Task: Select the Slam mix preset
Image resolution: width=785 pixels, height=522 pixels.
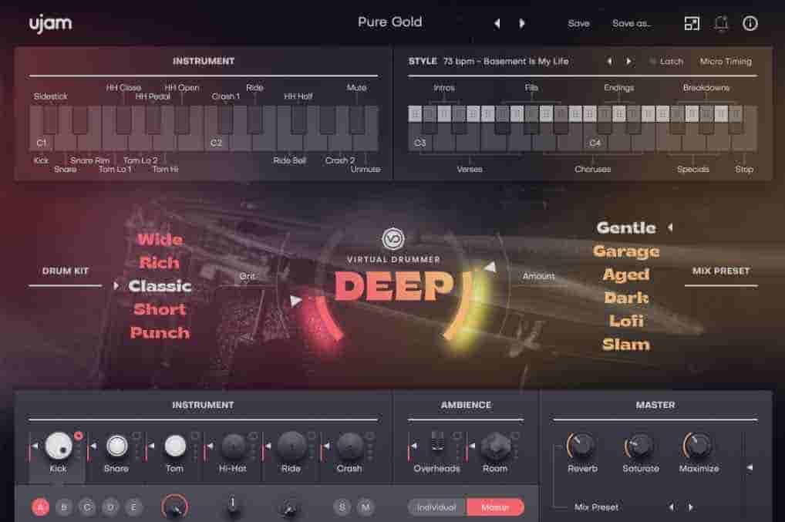Action: [x=626, y=345]
